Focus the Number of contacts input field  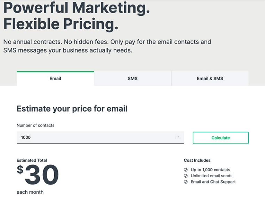click(97, 138)
